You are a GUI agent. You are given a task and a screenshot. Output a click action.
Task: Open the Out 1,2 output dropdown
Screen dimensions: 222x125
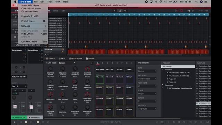[19, 86]
